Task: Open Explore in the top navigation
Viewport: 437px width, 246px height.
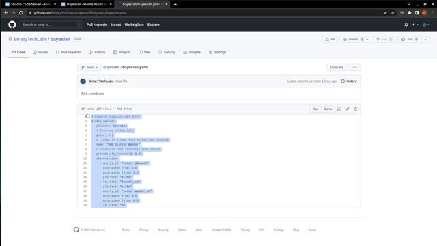Action: 153,25
